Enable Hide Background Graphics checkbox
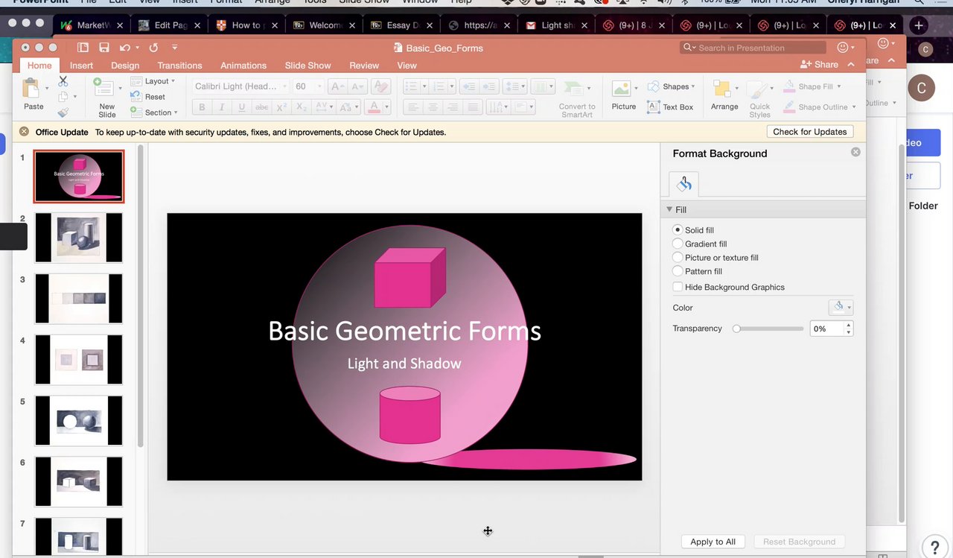 pos(678,287)
